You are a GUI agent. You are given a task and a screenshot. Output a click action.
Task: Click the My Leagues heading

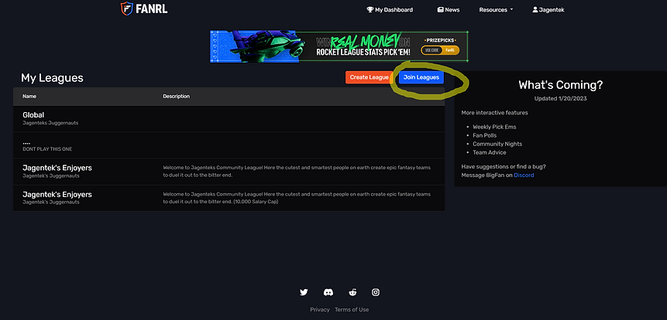52,77
